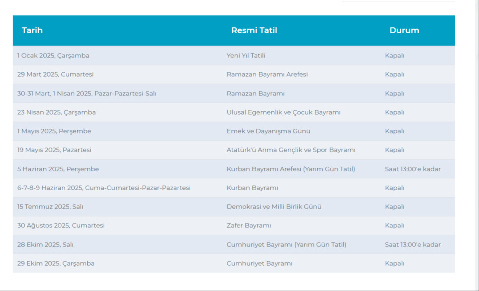Click the Durum column header

tap(404, 30)
